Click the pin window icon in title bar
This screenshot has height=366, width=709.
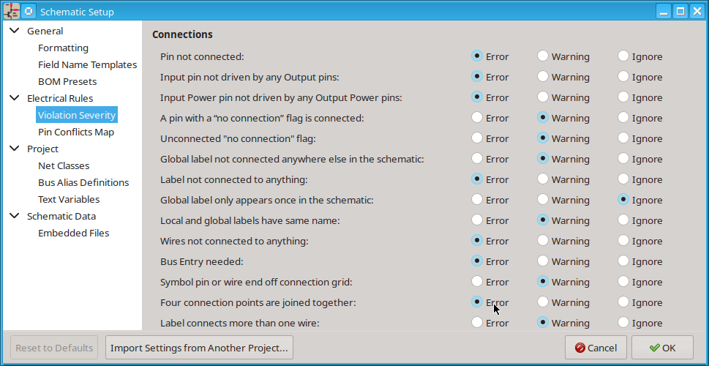[29, 11]
